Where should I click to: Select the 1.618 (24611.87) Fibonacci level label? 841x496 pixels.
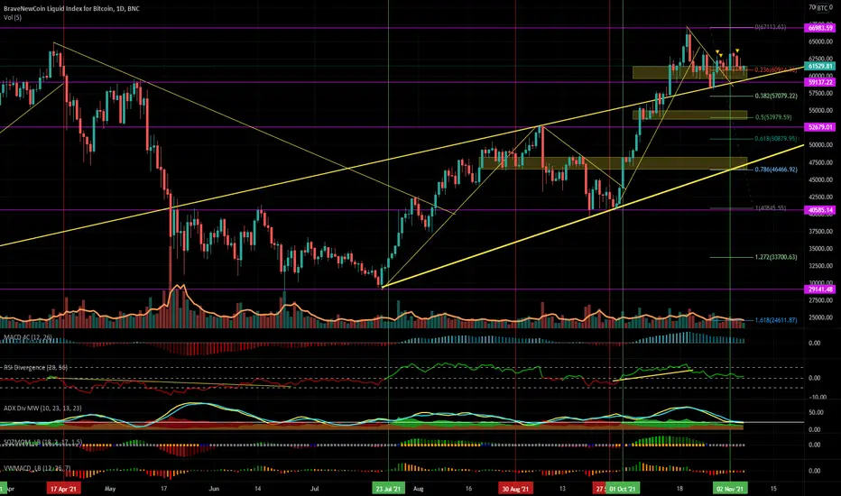775,320
